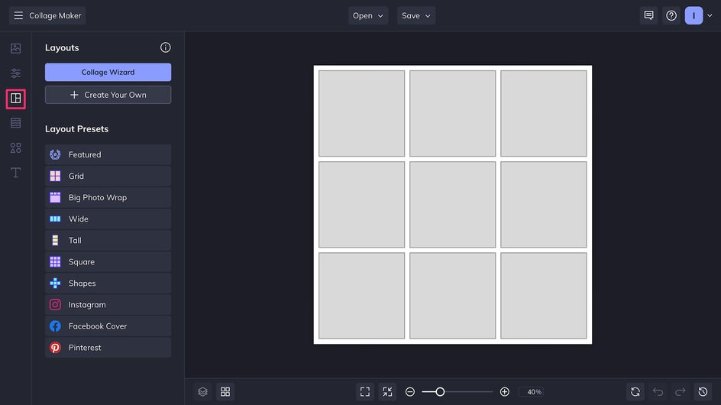Image resolution: width=721 pixels, height=405 pixels.
Task: Open the Image Manager sidebar icon
Action: [x=15, y=48]
